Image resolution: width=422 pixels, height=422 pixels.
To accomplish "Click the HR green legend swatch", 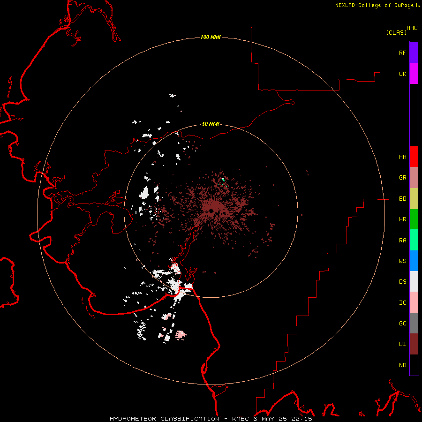I will coord(414,219).
